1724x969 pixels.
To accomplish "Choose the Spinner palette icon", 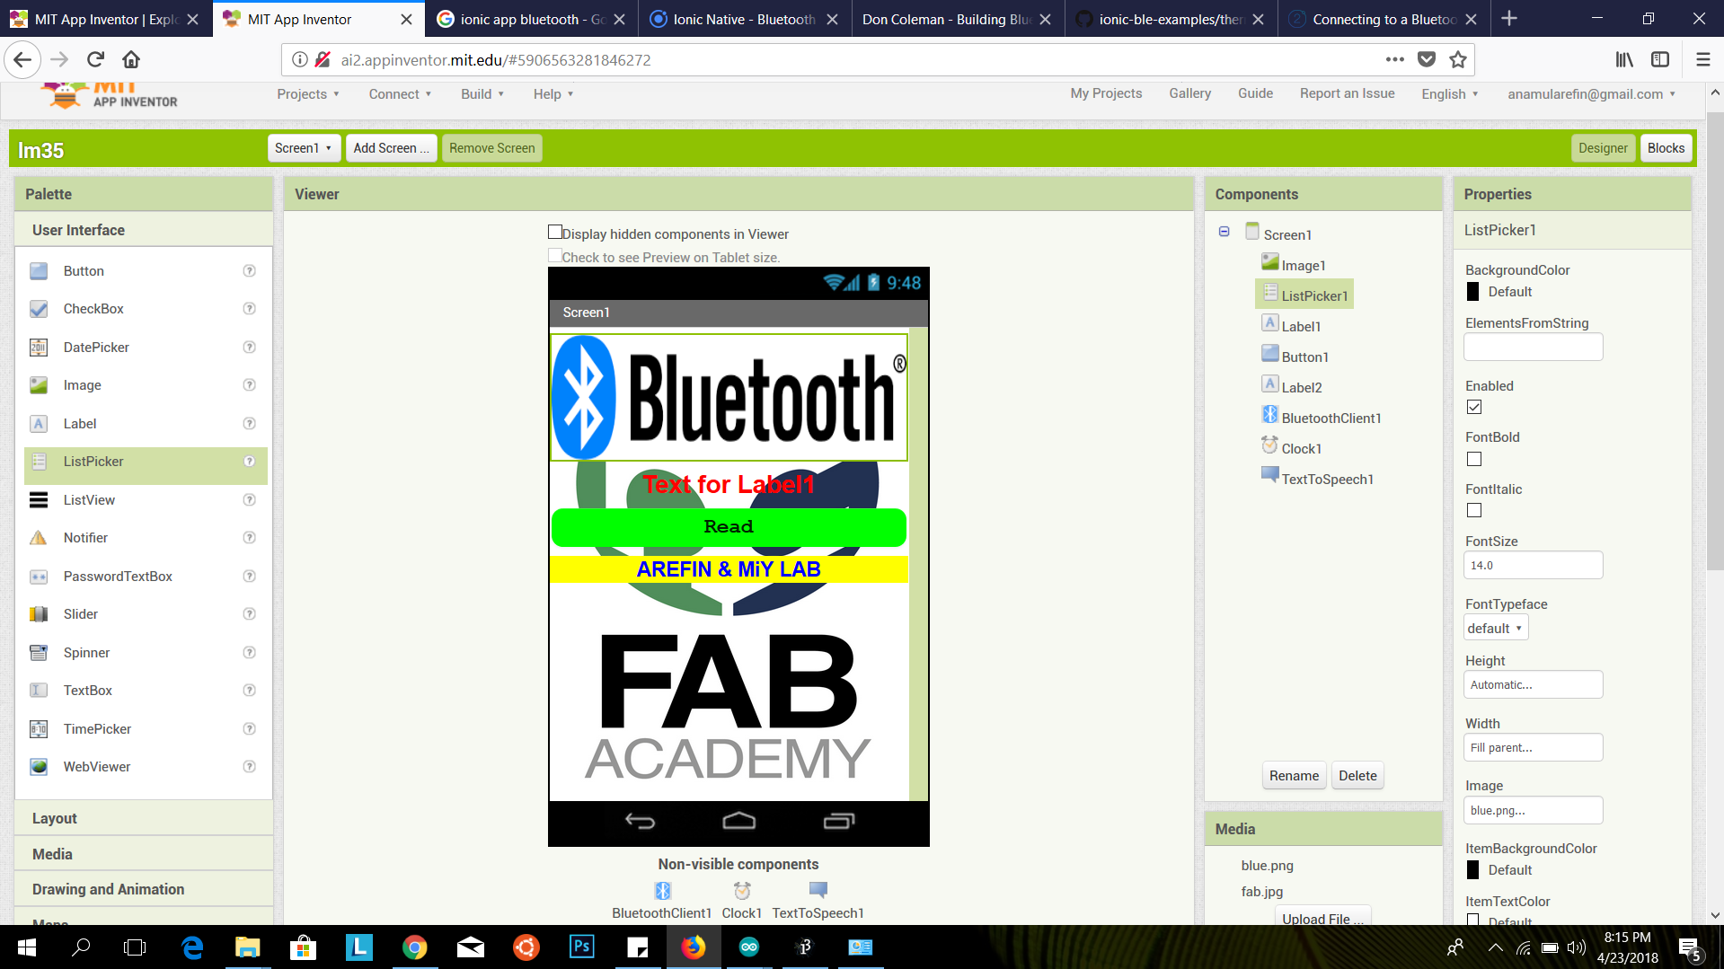I will 39,653.
